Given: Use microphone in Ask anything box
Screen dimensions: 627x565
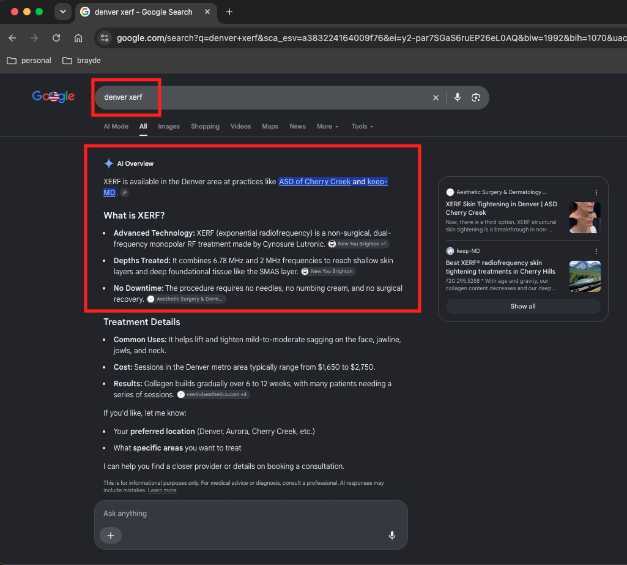Looking at the screenshot, I should click(392, 536).
